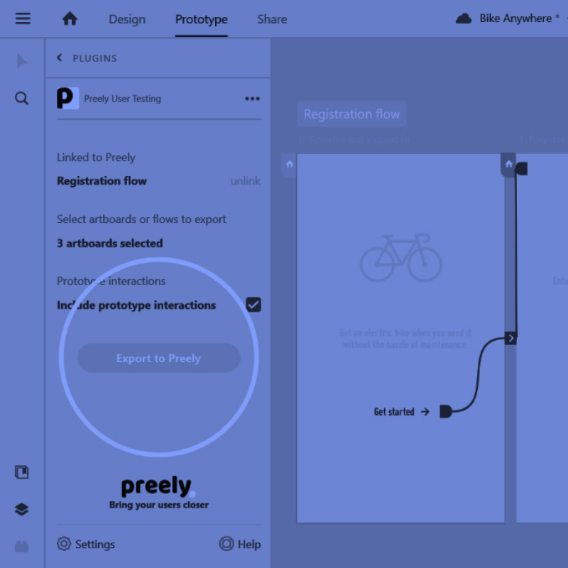Viewport: 568px width, 568px height.
Task: Click the home icon on second artboard
Action: coord(508,164)
